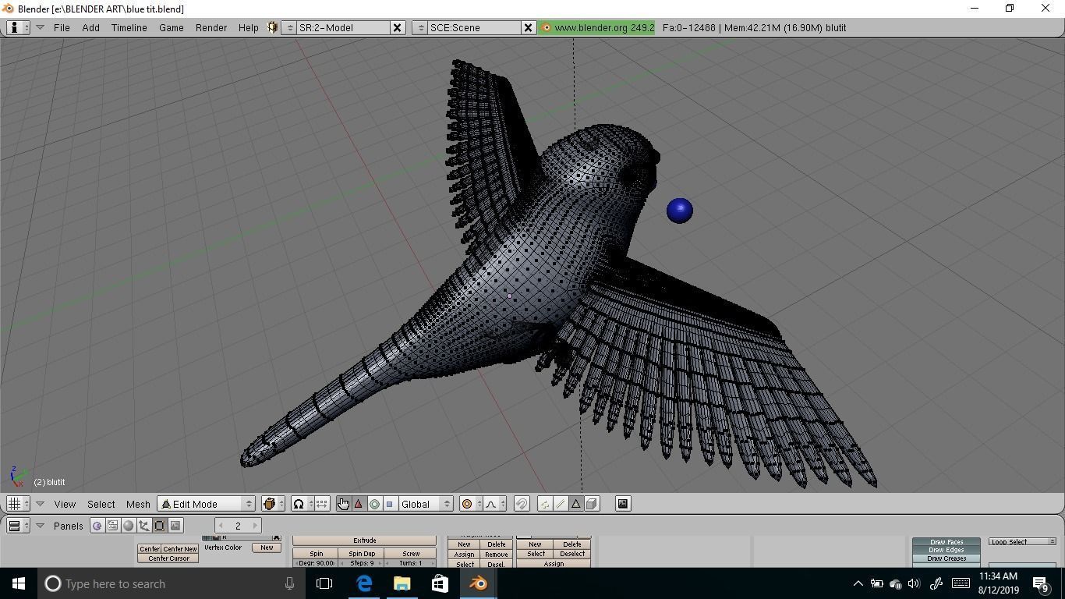The image size is (1065, 599).
Task: Click the Buttons window type icon
Action: pos(18,526)
